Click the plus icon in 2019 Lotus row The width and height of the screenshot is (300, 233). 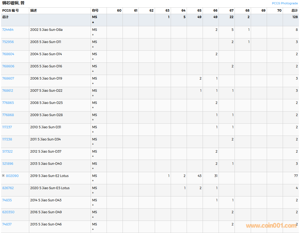tap(93, 181)
